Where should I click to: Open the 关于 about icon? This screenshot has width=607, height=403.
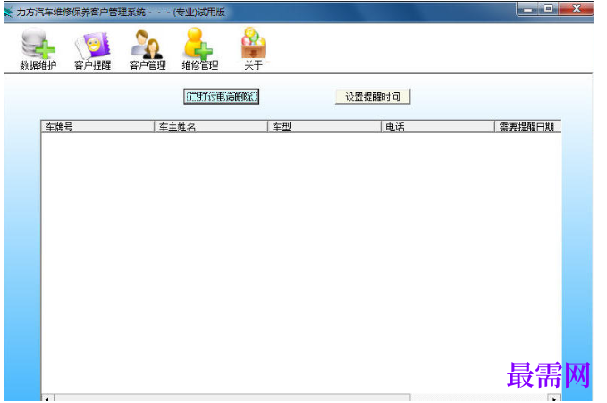point(253,48)
